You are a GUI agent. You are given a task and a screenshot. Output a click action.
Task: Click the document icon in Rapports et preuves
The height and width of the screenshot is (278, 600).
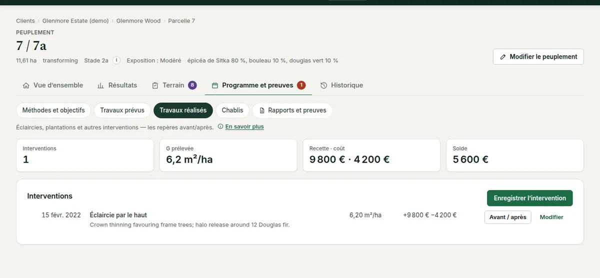pos(262,110)
